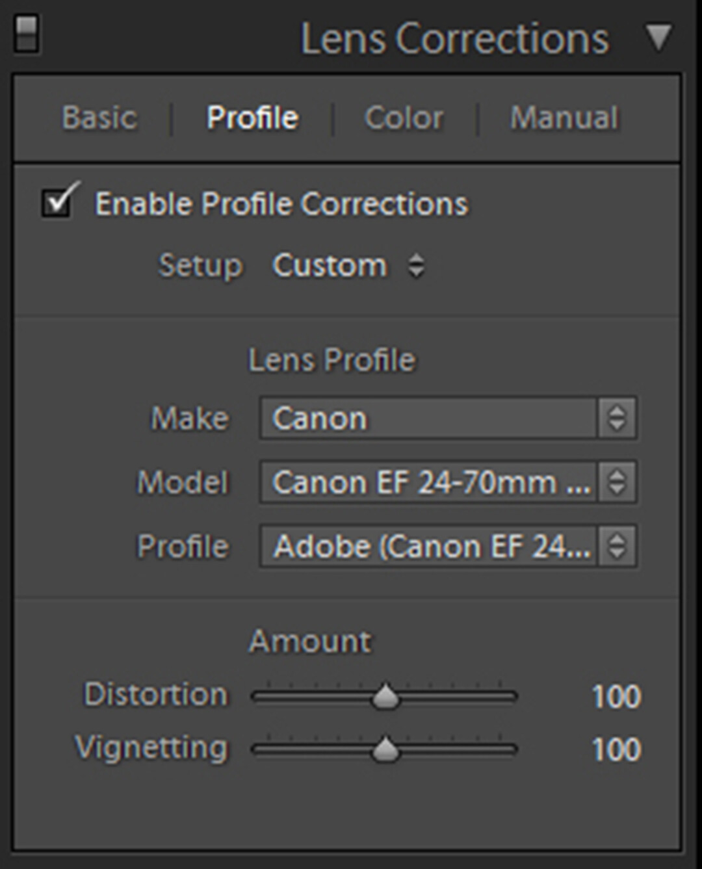Click the Distortion value 100 field
This screenshot has height=869, width=702.
[x=616, y=696]
